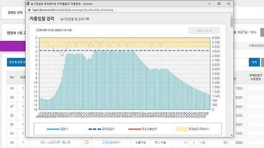Image resolution: width=264 pixels, height=148 pixels.
Task: Close the auto-bid chart popup window
Action: coord(229,4)
